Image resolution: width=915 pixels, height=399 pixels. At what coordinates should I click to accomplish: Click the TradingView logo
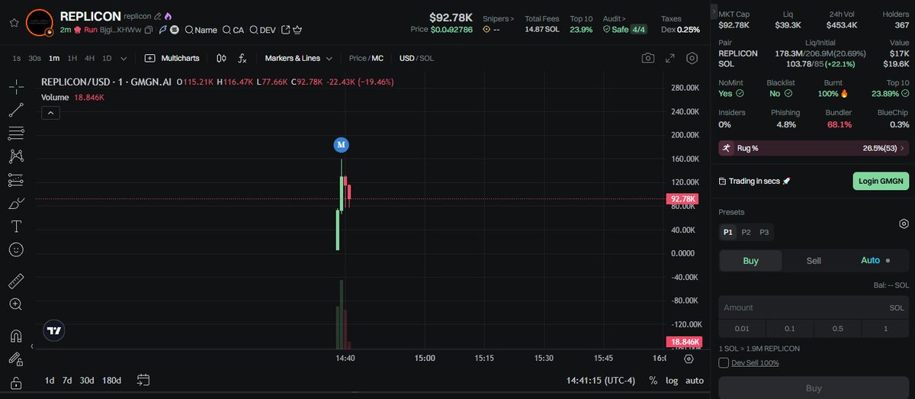tap(53, 330)
